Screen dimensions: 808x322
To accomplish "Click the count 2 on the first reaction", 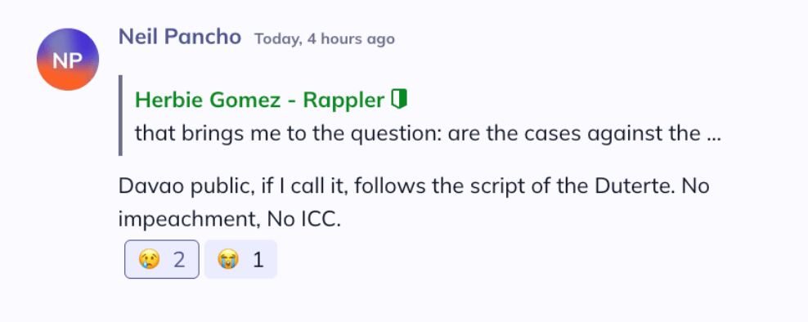I will coord(179,260).
